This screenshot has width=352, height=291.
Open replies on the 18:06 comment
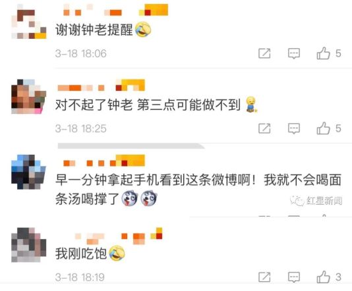[x=294, y=53]
